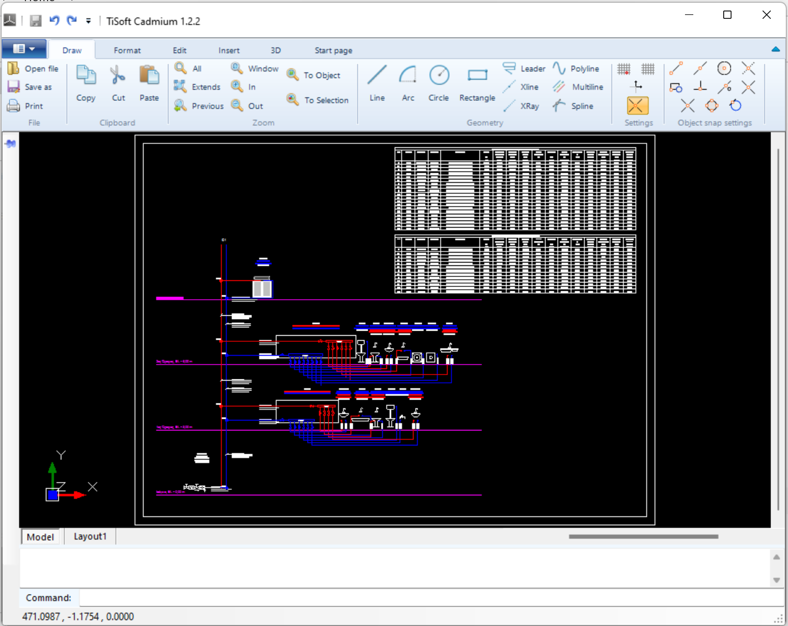Zoom All in the Zoom group
This screenshot has width=788, height=626.
coord(188,69)
